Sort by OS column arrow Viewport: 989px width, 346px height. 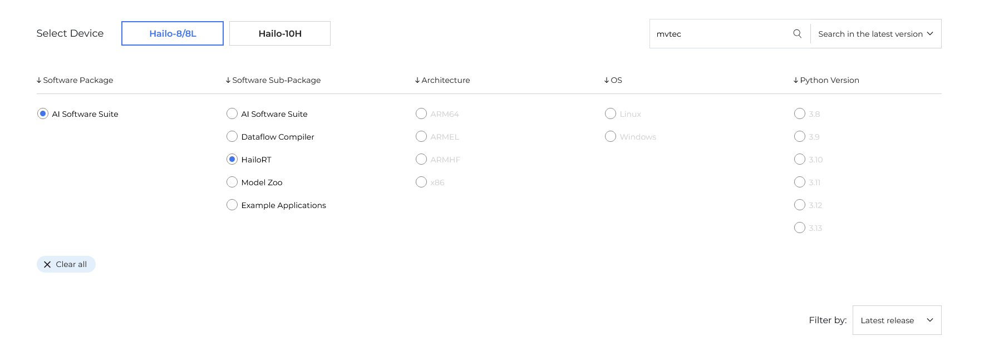(x=607, y=80)
